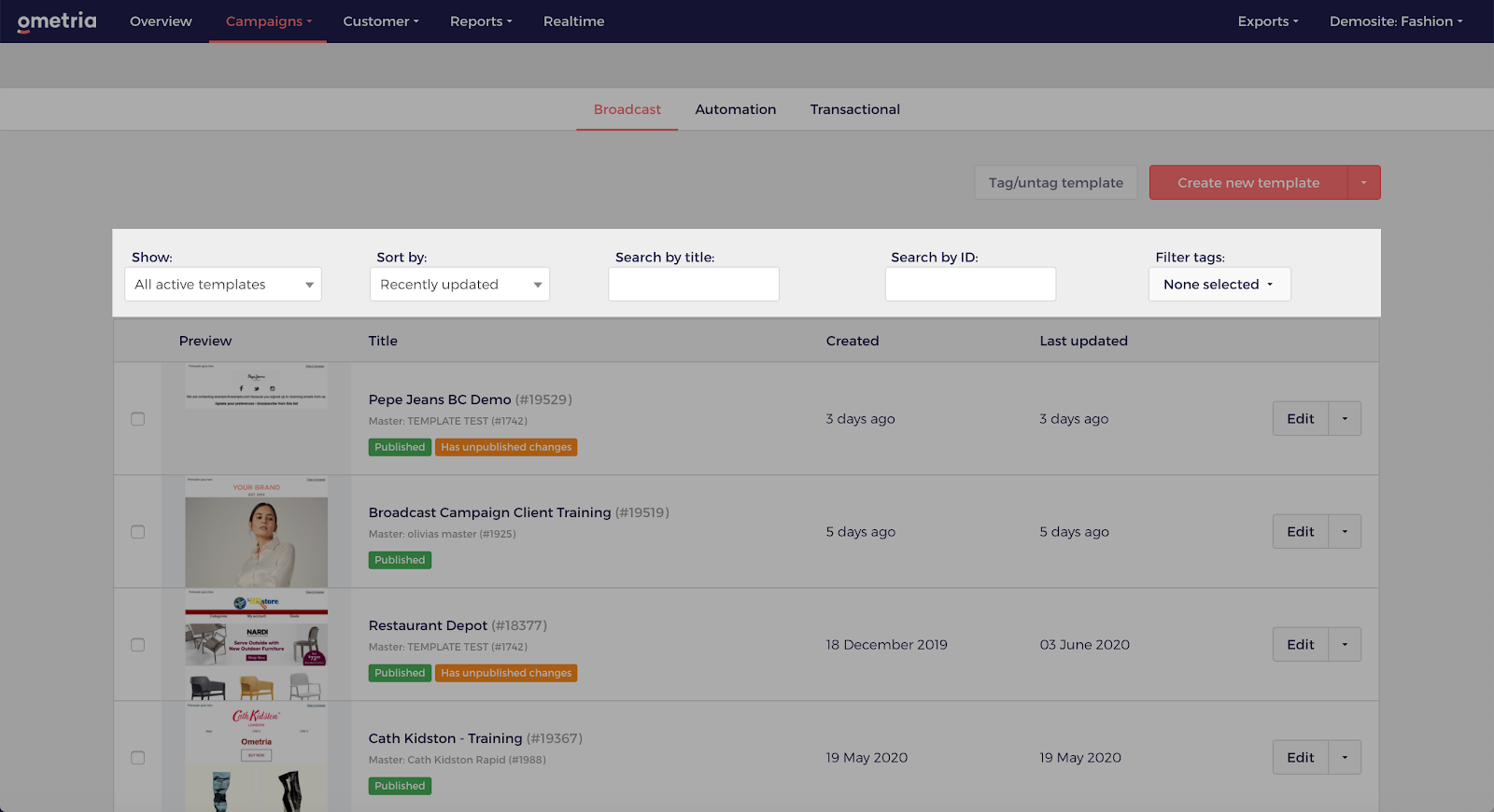Expand Edit options for Pepe Jeans BC Demo
Image resolution: width=1494 pixels, height=812 pixels.
[x=1345, y=419]
